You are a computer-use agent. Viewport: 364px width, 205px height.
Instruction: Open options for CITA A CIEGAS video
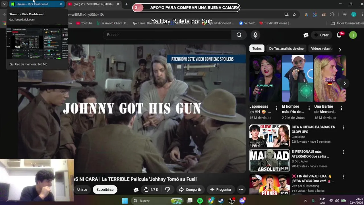tap(344, 128)
